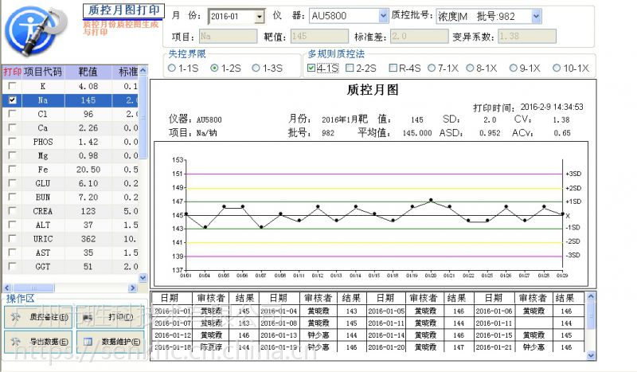Click the 靶值 column header
The height and width of the screenshot is (372, 637).
pyautogui.click(x=88, y=71)
